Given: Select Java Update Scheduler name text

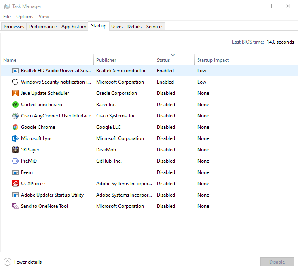Looking at the screenshot, I should (x=45, y=93).
